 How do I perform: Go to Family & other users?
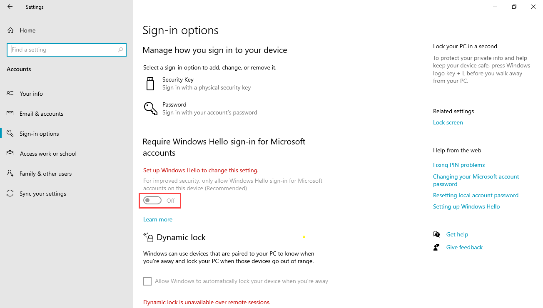(x=46, y=174)
